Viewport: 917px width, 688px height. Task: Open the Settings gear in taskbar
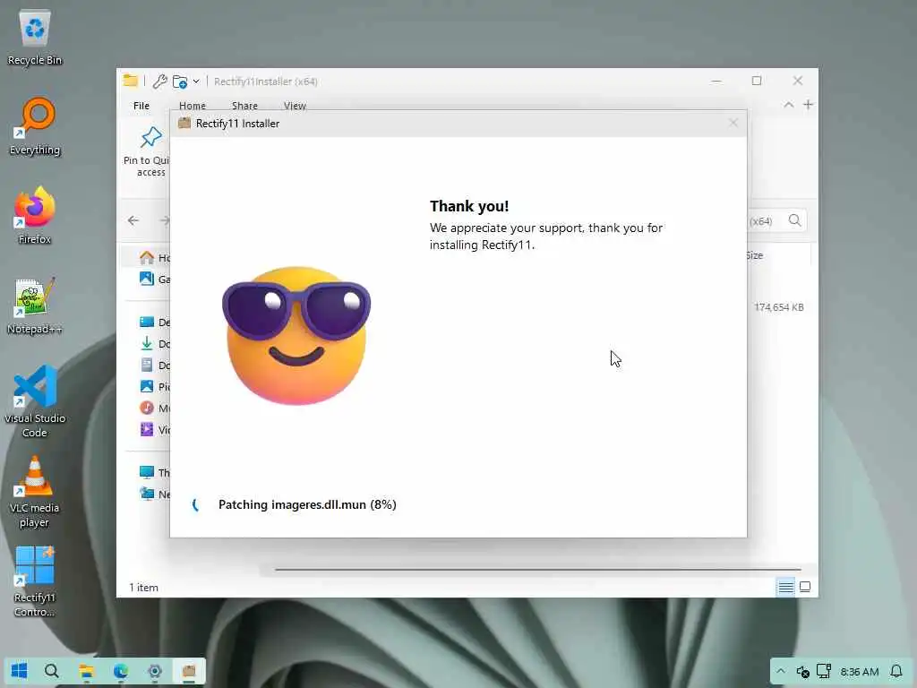[x=154, y=670]
